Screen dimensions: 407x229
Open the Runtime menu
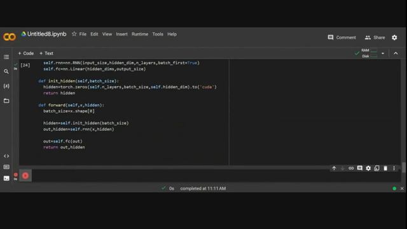(x=140, y=34)
